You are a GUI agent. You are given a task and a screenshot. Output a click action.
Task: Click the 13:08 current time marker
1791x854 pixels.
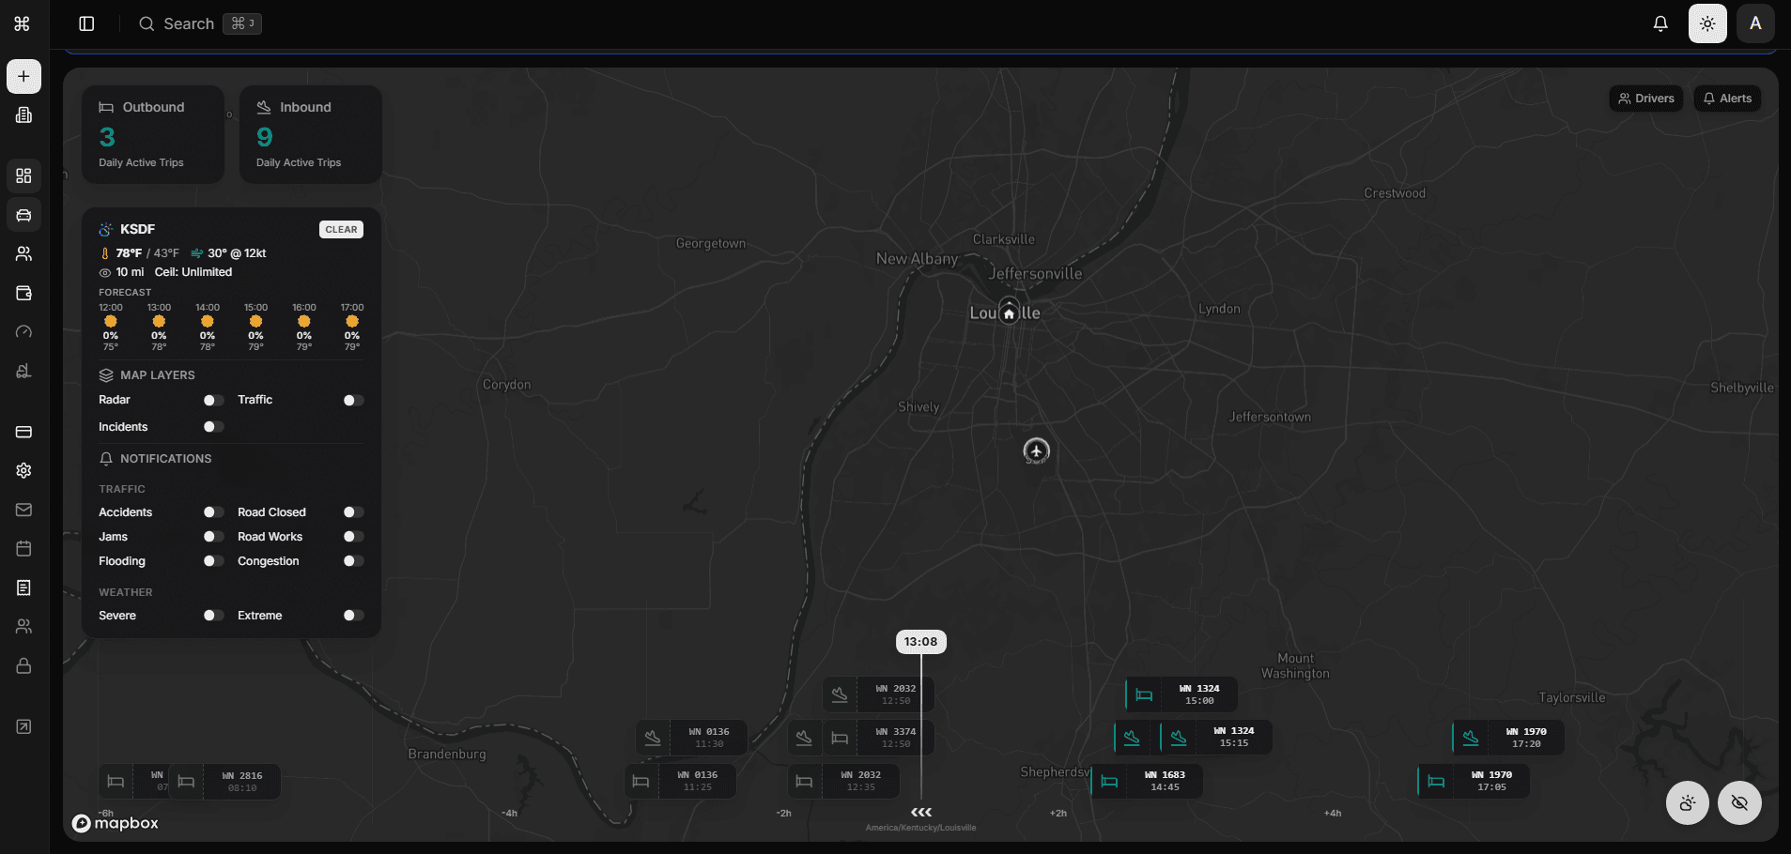[x=920, y=642]
